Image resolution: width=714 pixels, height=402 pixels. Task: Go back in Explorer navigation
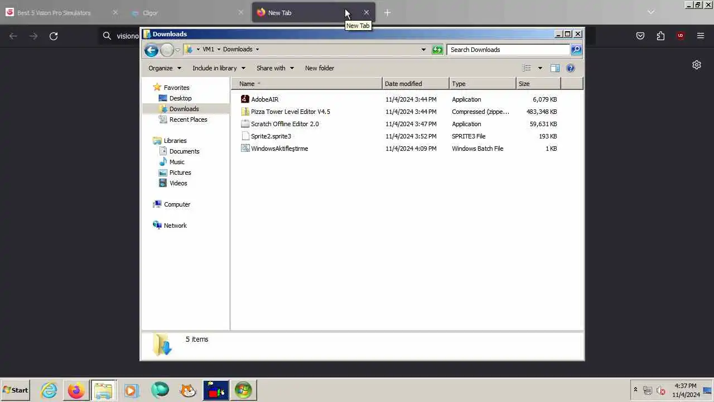click(x=151, y=50)
